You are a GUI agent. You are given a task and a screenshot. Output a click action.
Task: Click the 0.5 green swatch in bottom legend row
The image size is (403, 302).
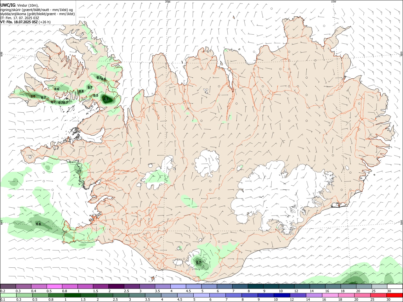click(x=40, y=295)
